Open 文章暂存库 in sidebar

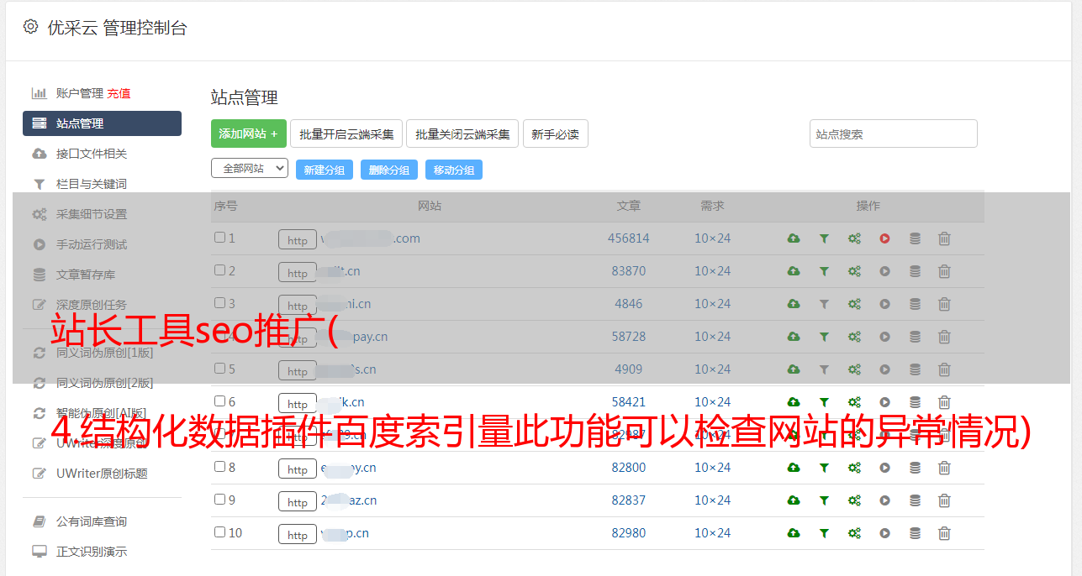(x=86, y=275)
